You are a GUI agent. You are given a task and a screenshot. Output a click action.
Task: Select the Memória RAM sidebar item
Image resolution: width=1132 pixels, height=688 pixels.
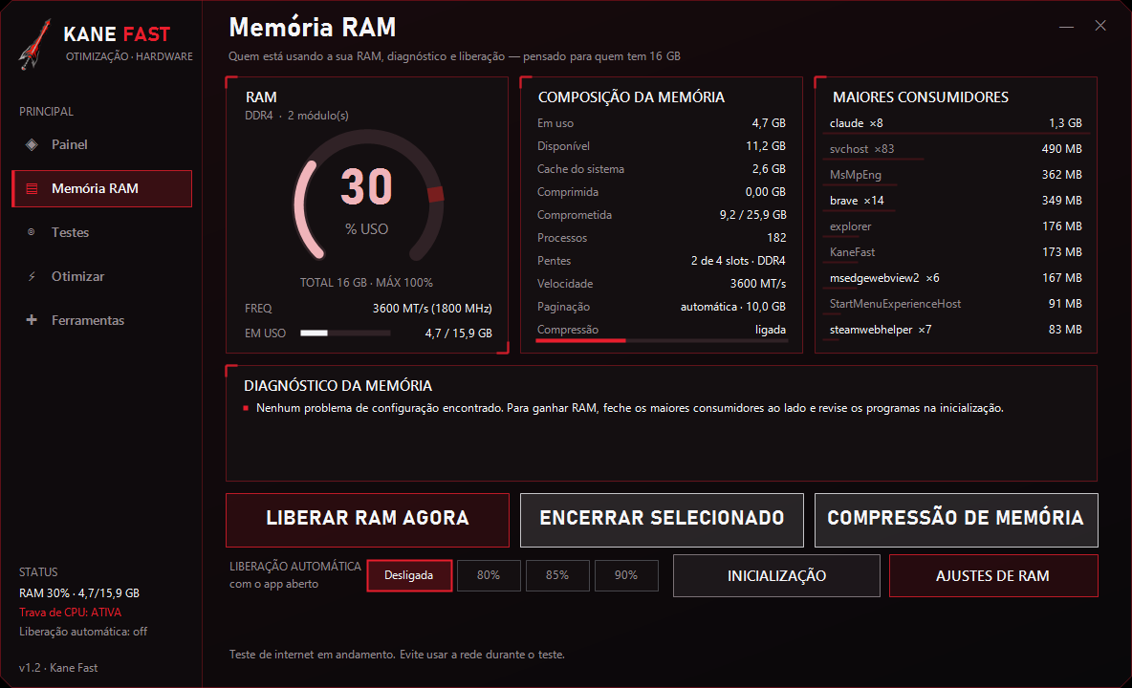tap(101, 189)
